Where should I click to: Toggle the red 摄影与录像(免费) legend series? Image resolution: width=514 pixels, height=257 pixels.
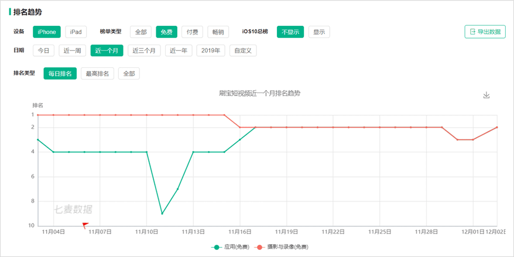click(282, 247)
